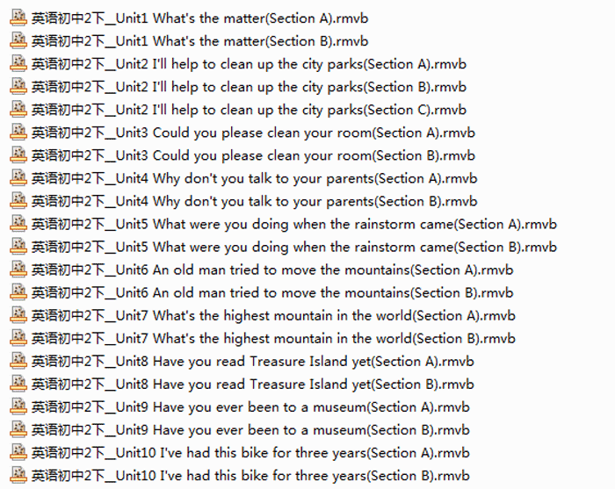
Task: Select Unit4 Why don't you talk(Section B).rmvb
Action: pyautogui.click(x=255, y=201)
